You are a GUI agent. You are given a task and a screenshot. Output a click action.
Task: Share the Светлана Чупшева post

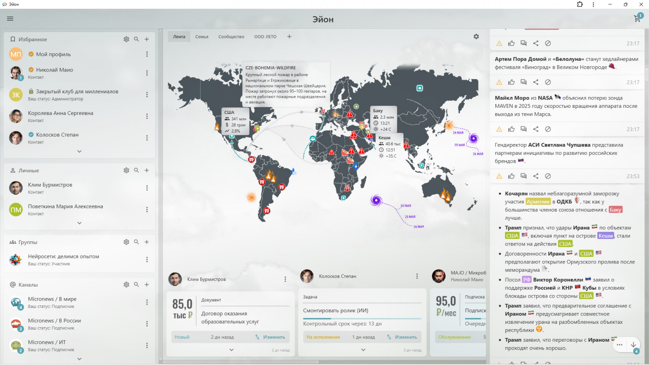[x=536, y=176]
